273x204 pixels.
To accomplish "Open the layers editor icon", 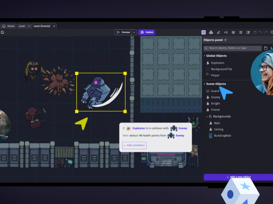I will 233,32.
